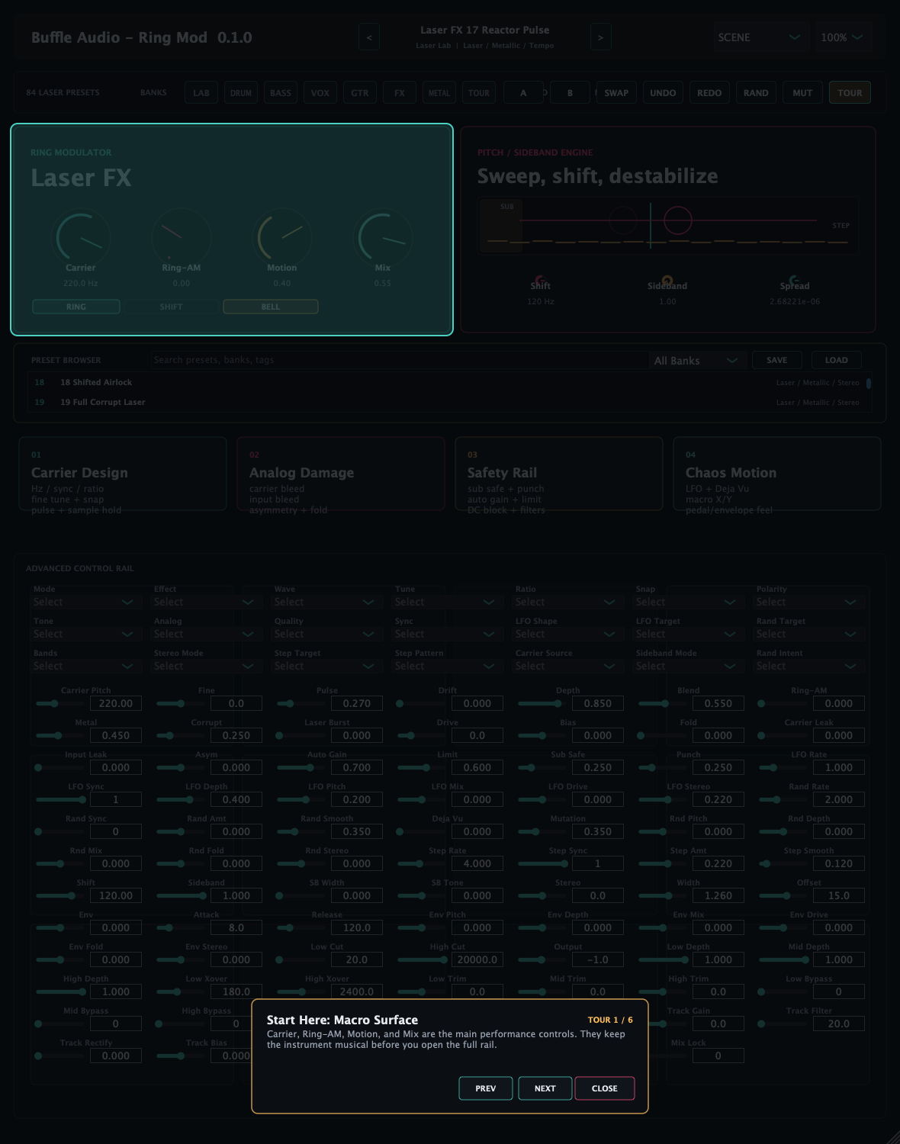Enable SHIFT mode
The height and width of the screenshot is (1144, 900).
click(x=172, y=307)
